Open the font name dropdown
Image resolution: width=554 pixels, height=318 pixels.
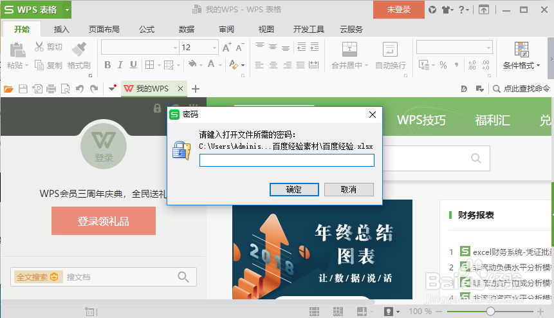175,48
